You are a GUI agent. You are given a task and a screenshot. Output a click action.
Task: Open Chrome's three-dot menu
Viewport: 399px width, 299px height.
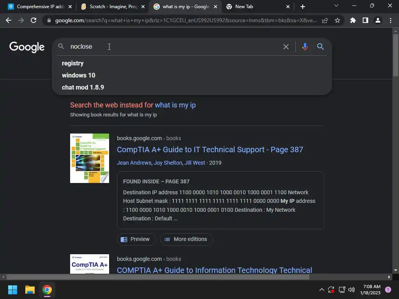pyautogui.click(x=390, y=20)
